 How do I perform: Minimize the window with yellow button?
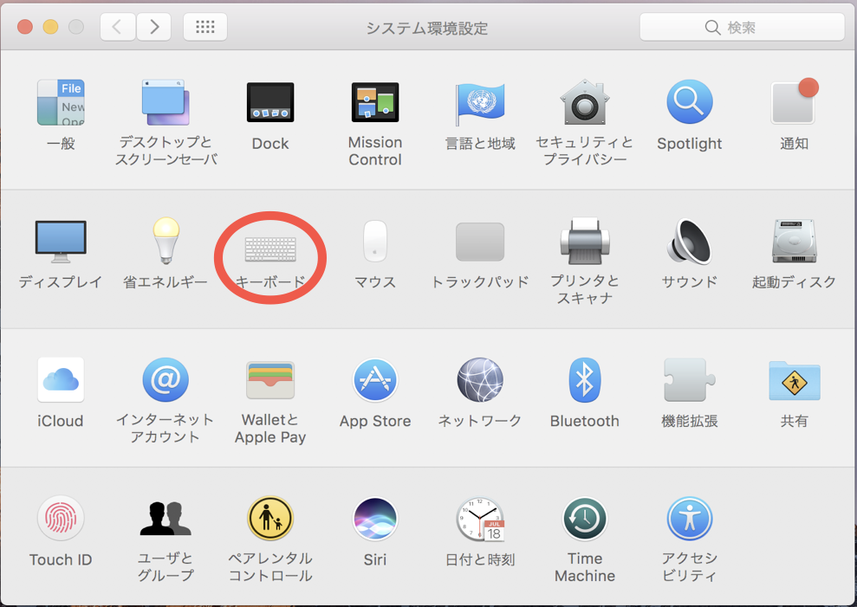(x=51, y=27)
